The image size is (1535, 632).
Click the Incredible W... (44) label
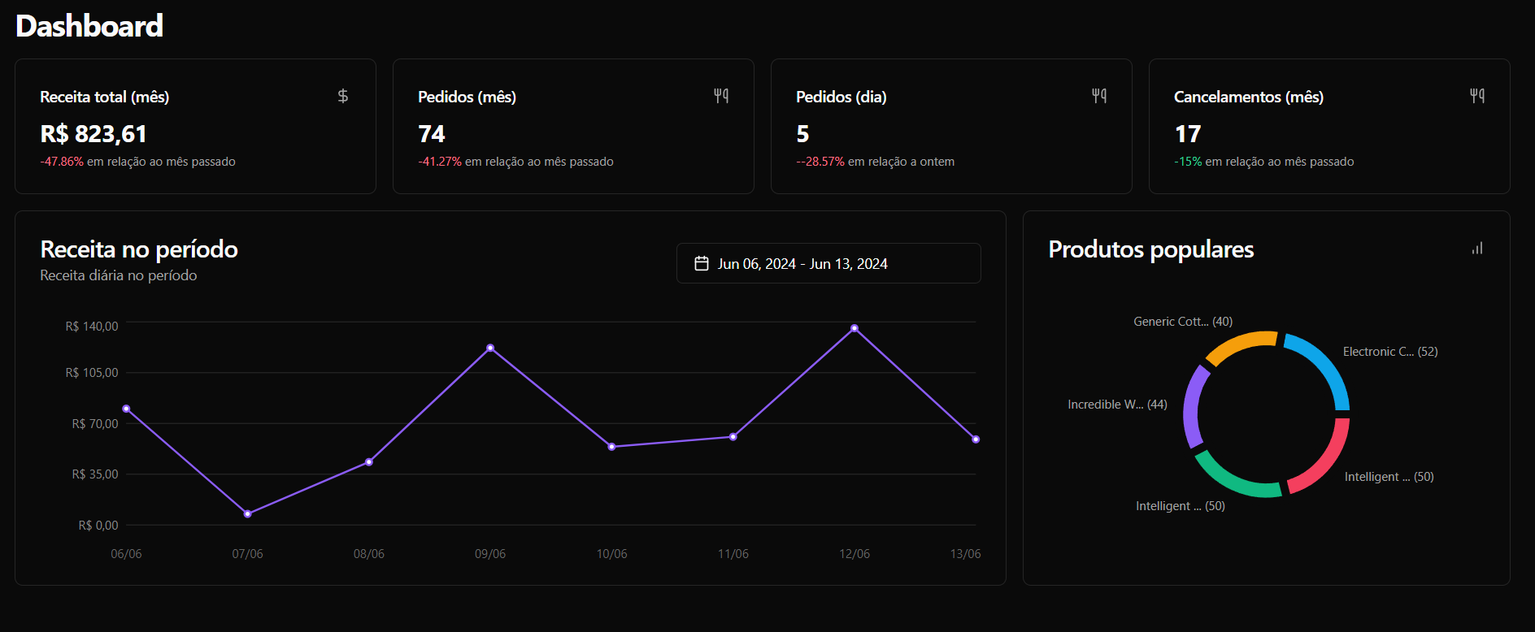click(1116, 405)
